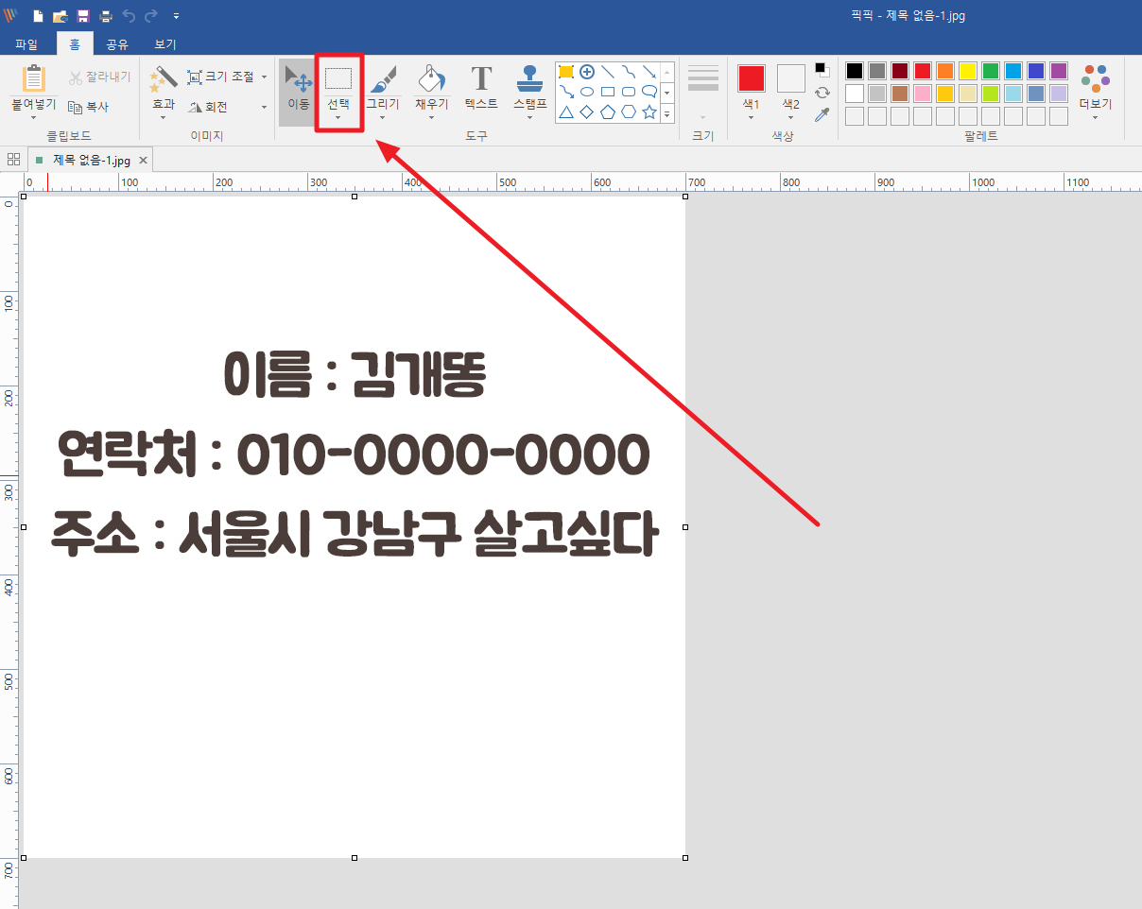Choose green from the palette
Image resolution: width=1142 pixels, height=909 pixels.
click(991, 71)
